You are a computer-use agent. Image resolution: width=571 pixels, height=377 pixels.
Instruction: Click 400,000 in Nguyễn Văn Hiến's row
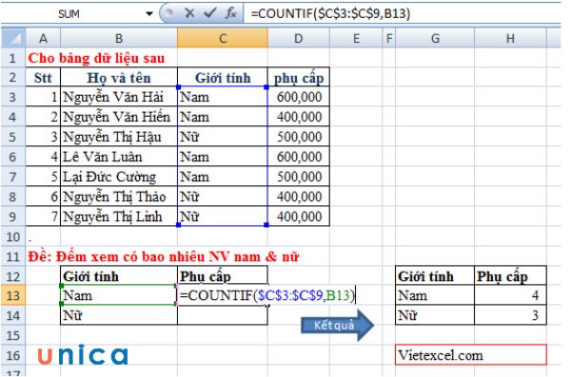pos(299,117)
